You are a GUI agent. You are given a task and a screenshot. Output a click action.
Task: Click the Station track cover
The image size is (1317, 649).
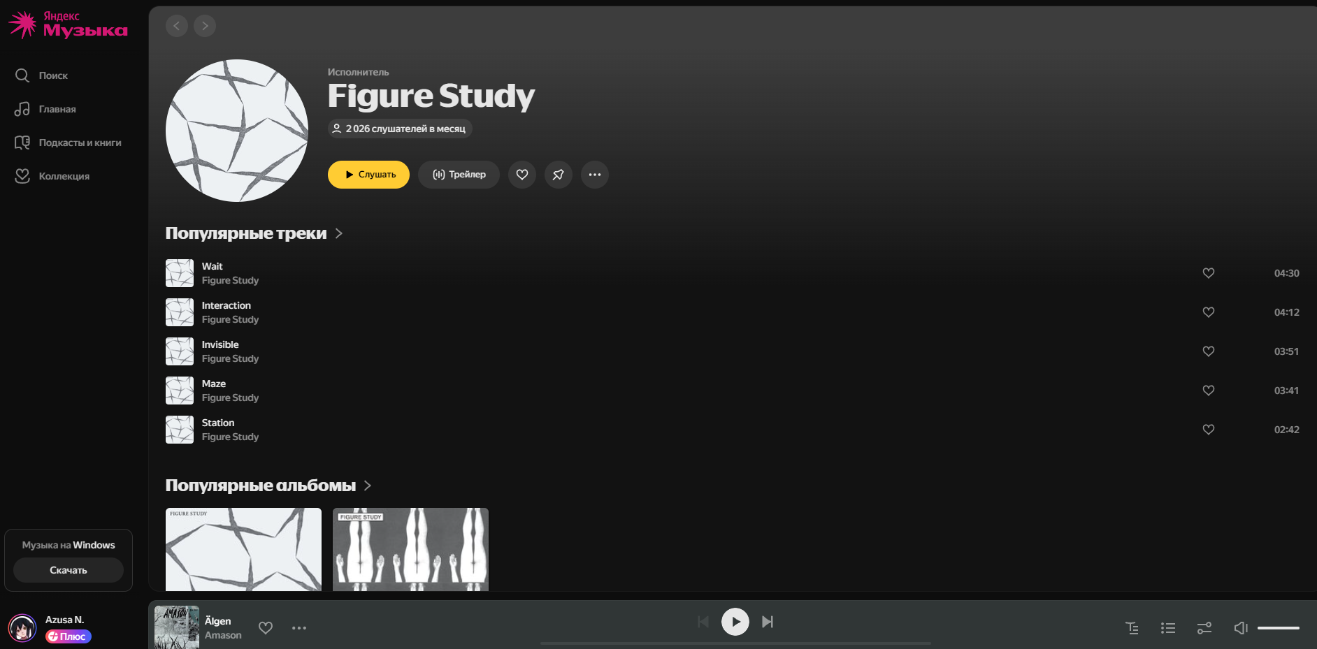pos(180,430)
